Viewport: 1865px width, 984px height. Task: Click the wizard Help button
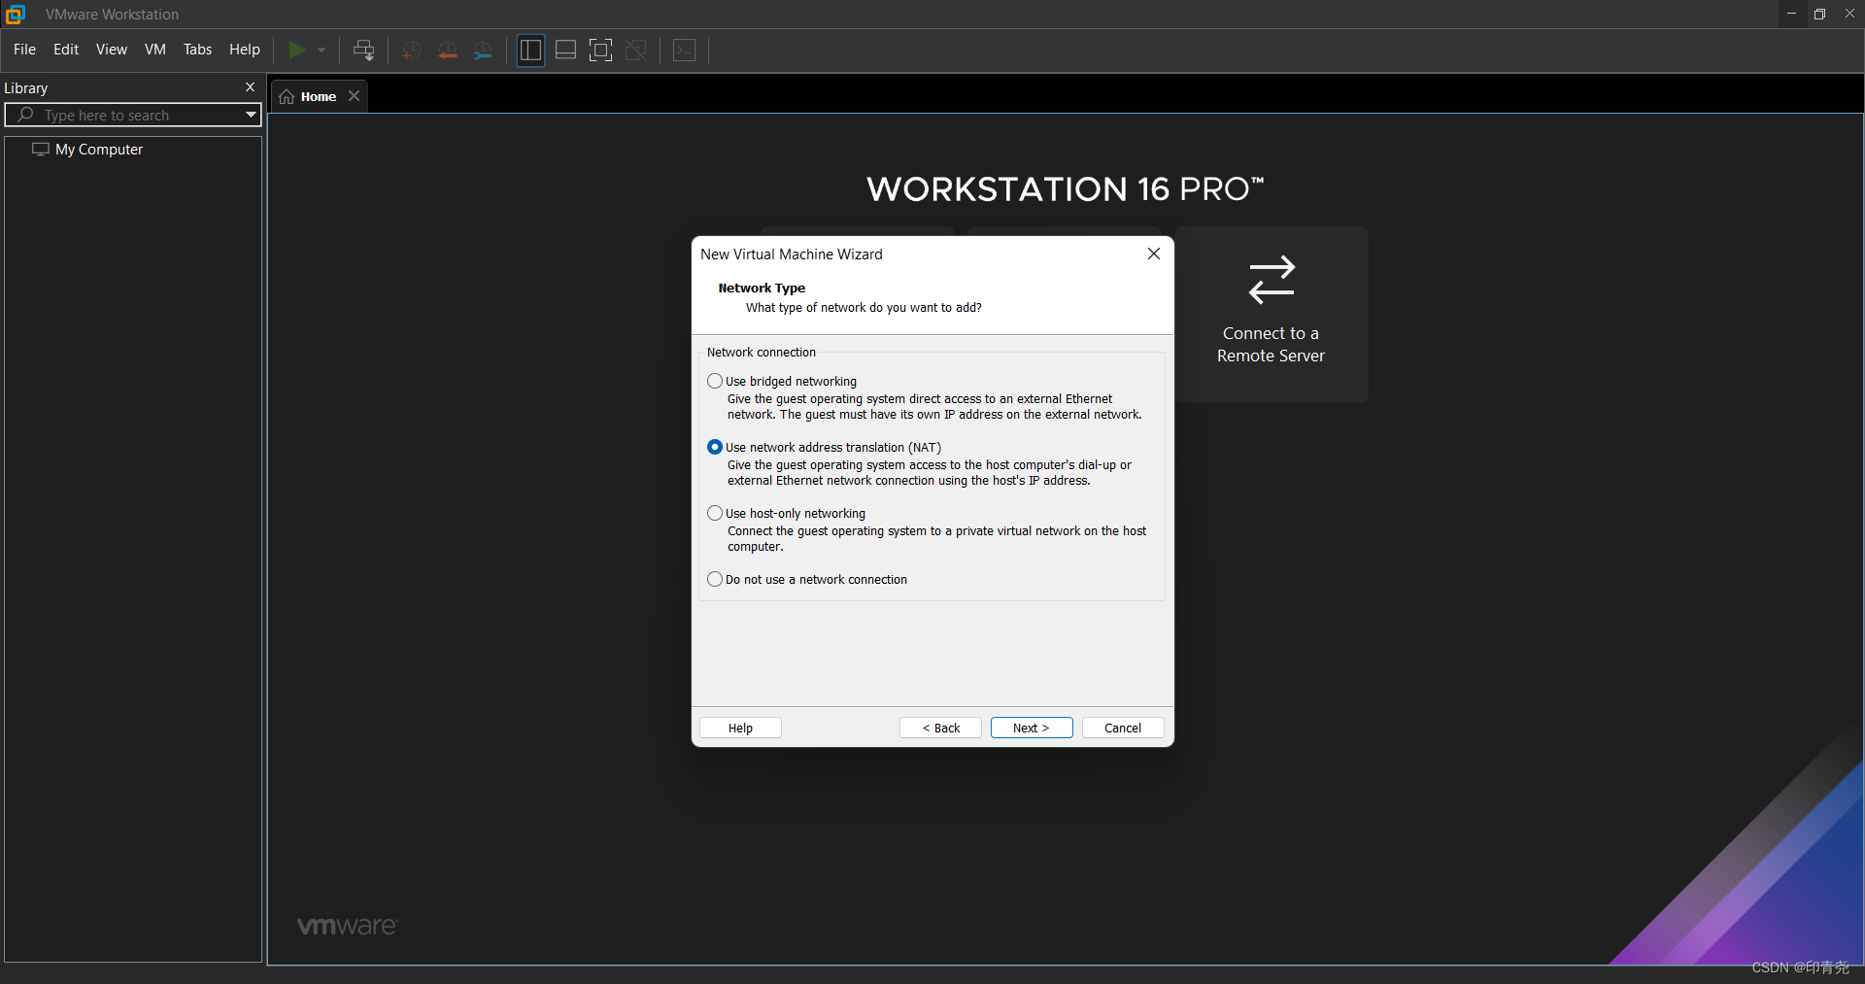[x=740, y=728]
